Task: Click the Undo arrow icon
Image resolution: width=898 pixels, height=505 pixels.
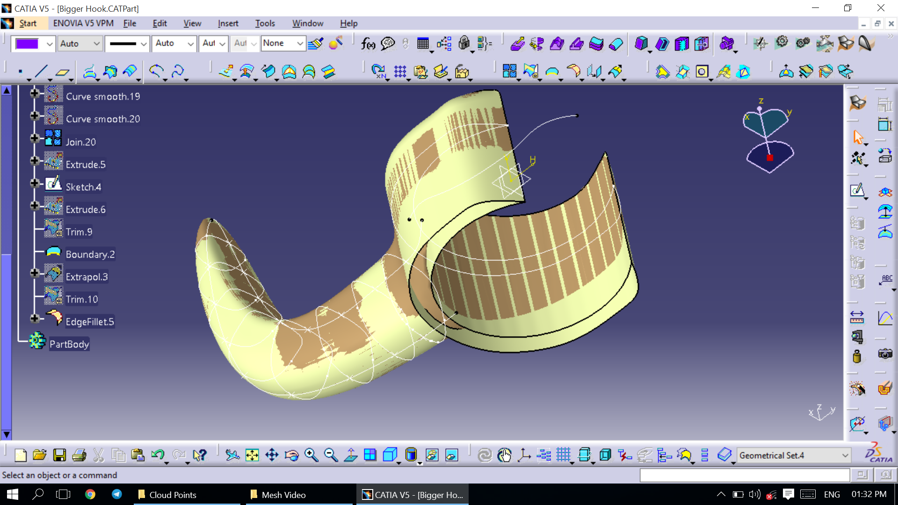Action: click(x=158, y=455)
